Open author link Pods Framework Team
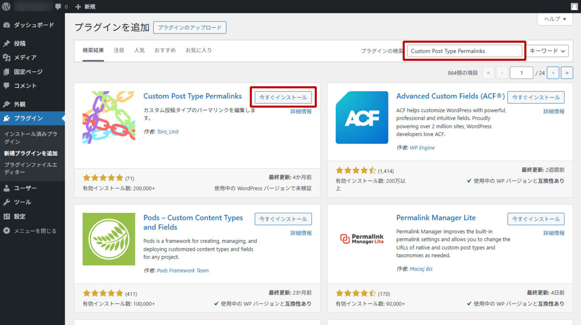Image resolution: width=581 pixels, height=325 pixels. (x=183, y=270)
